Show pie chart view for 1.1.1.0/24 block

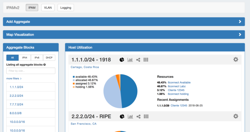point(122,60)
